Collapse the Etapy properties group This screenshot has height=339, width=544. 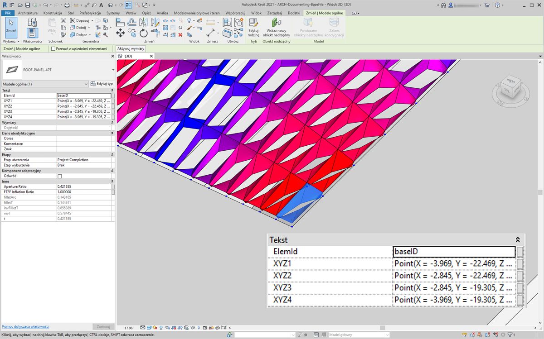112,155
